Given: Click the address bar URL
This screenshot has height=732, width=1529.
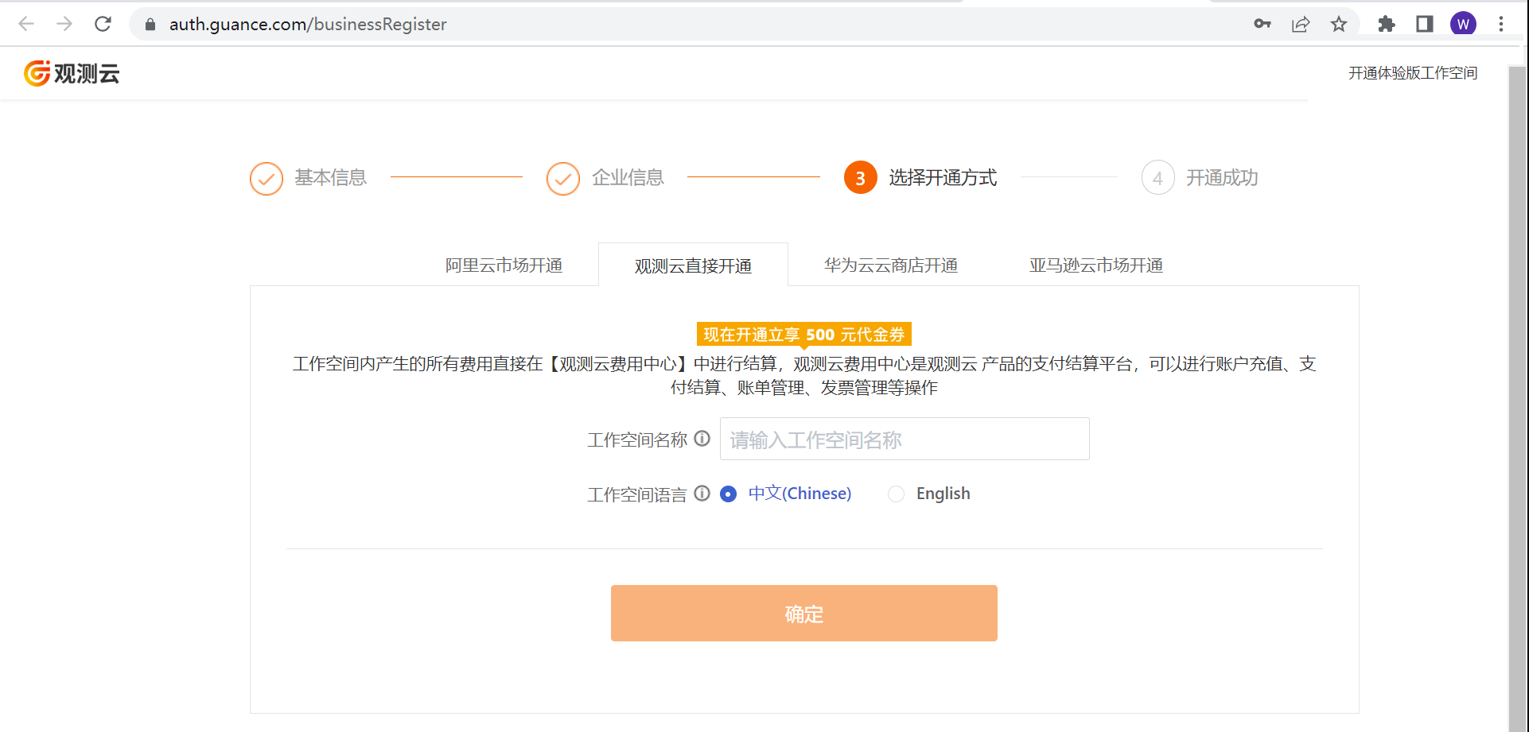Looking at the screenshot, I should tap(308, 25).
